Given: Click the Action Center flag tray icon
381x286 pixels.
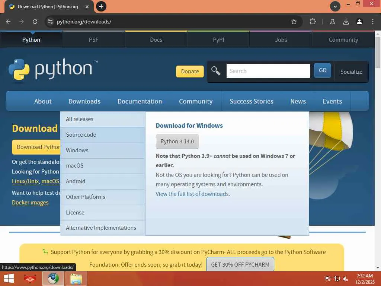Looking at the screenshot, I should (328, 279).
